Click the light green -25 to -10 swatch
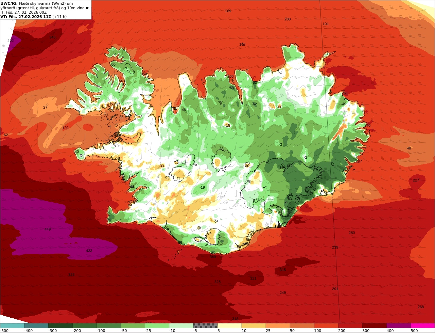 click(157, 326)
